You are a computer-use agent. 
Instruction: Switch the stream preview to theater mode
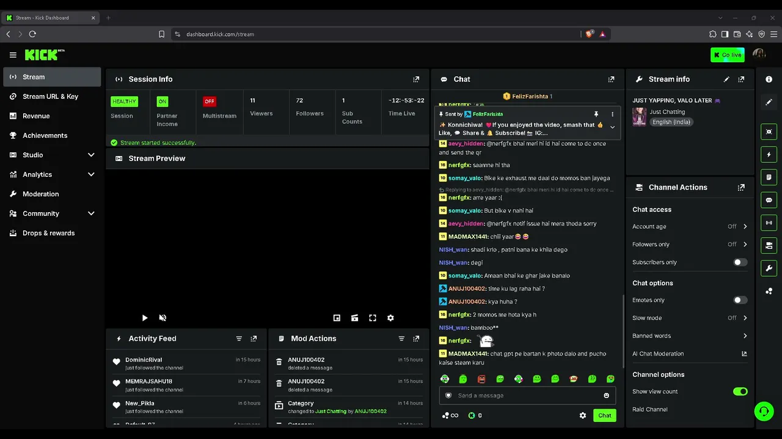pyautogui.click(x=354, y=318)
